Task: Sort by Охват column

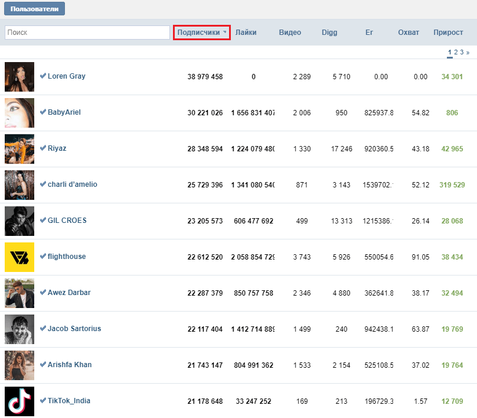Action: point(409,33)
